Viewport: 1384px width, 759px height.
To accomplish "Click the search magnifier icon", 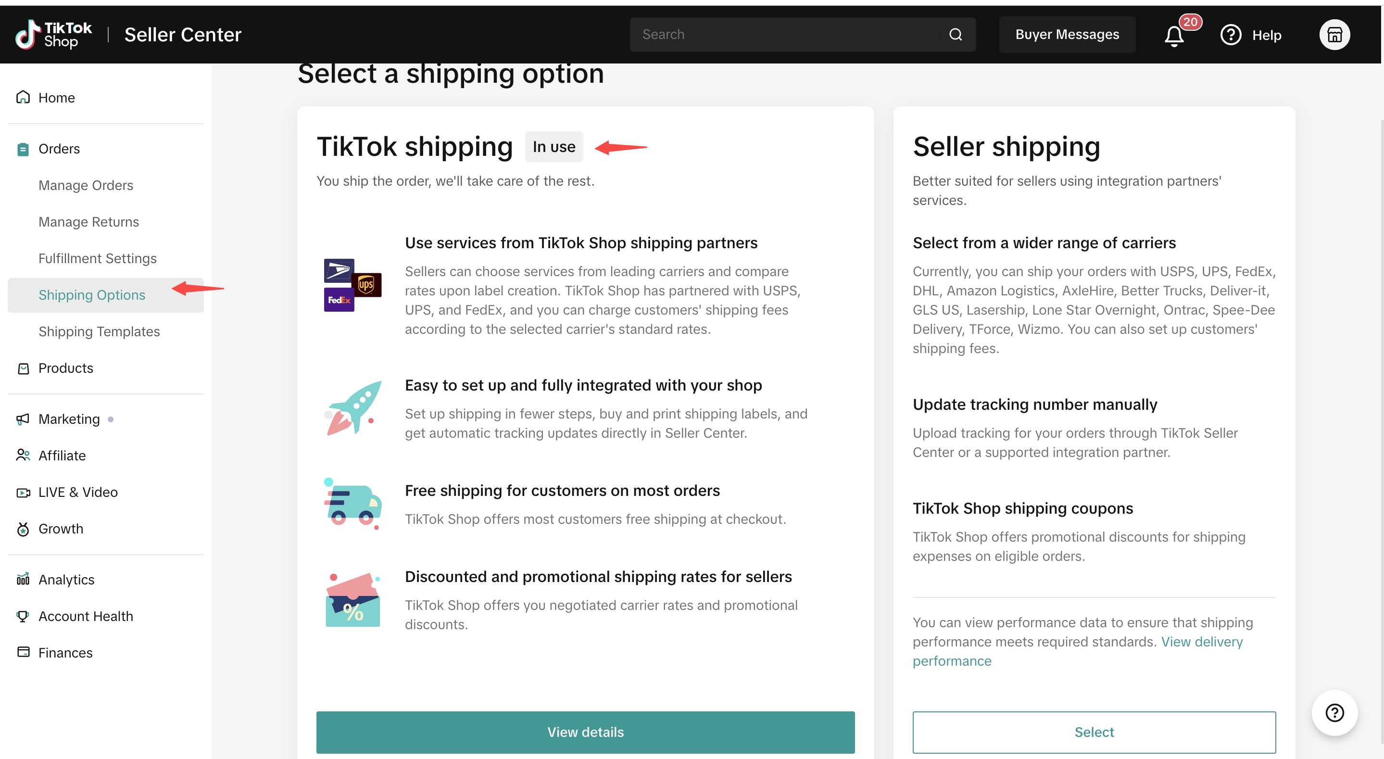I will point(955,35).
